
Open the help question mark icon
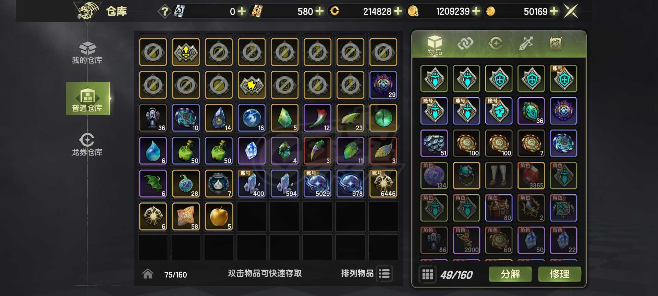tap(165, 12)
